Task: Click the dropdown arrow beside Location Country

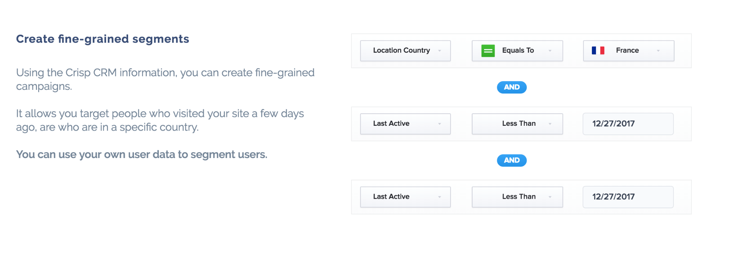Action: point(440,51)
